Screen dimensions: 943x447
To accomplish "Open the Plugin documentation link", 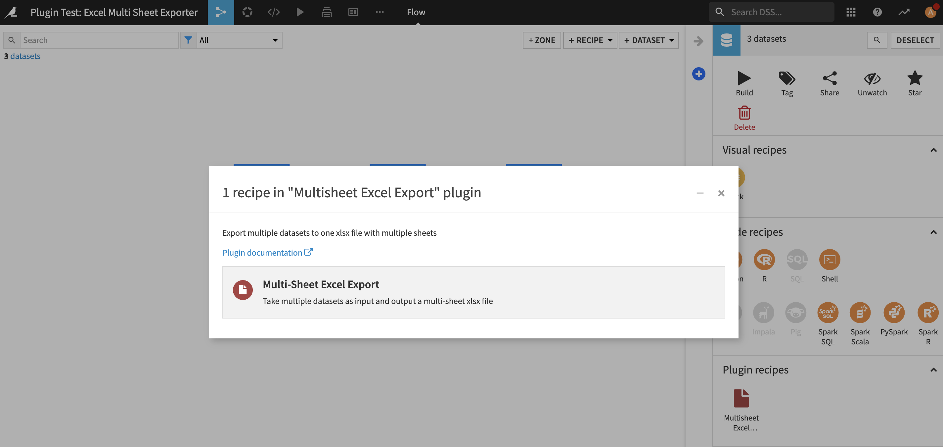I will point(267,252).
